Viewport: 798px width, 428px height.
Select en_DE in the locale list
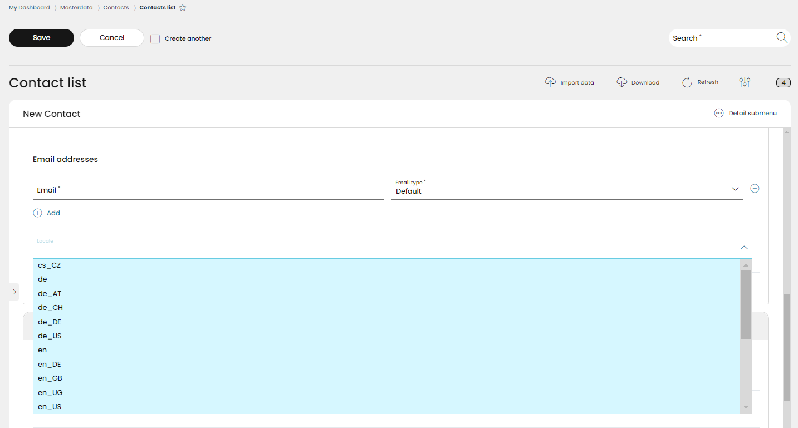coord(387,365)
